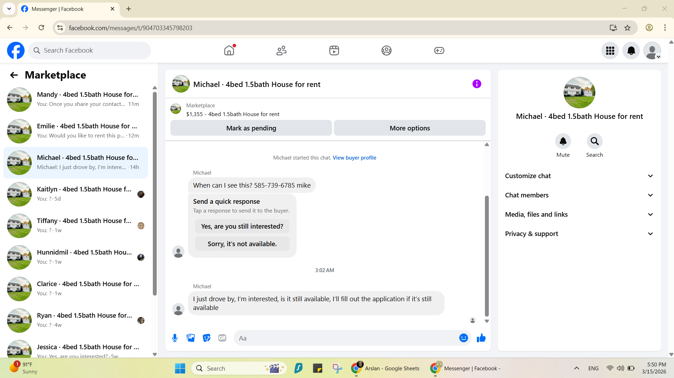Open a new browser tab
Screen dimensions: 674x378
pos(129,9)
